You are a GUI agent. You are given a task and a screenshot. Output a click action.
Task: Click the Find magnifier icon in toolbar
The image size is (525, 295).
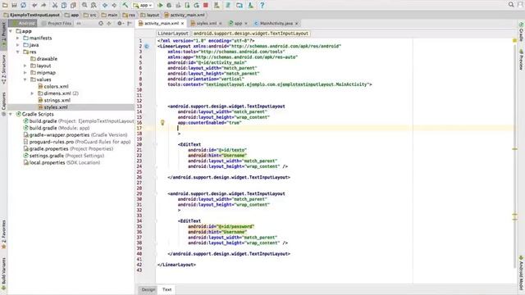point(84,5)
